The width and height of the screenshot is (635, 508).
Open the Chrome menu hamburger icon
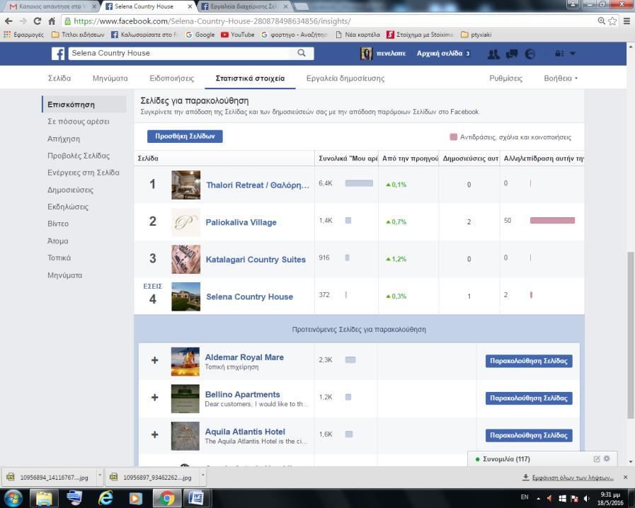(x=627, y=21)
